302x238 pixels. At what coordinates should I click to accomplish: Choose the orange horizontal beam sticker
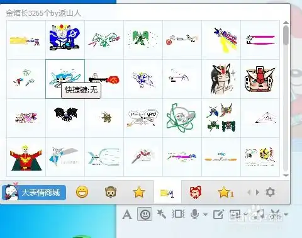tap(221, 157)
